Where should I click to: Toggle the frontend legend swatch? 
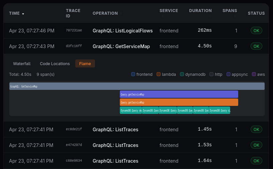(x=133, y=74)
